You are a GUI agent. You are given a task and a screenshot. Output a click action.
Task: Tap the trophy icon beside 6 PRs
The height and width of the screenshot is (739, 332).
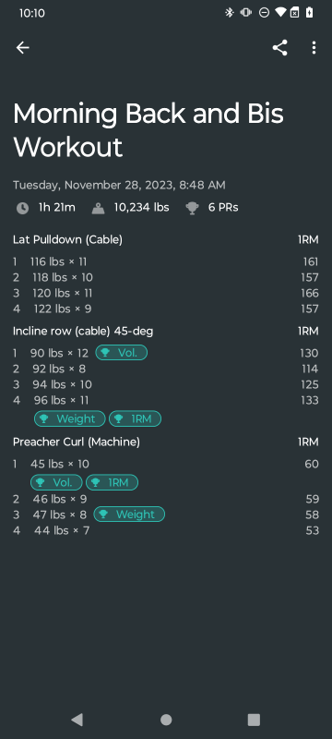tap(192, 208)
